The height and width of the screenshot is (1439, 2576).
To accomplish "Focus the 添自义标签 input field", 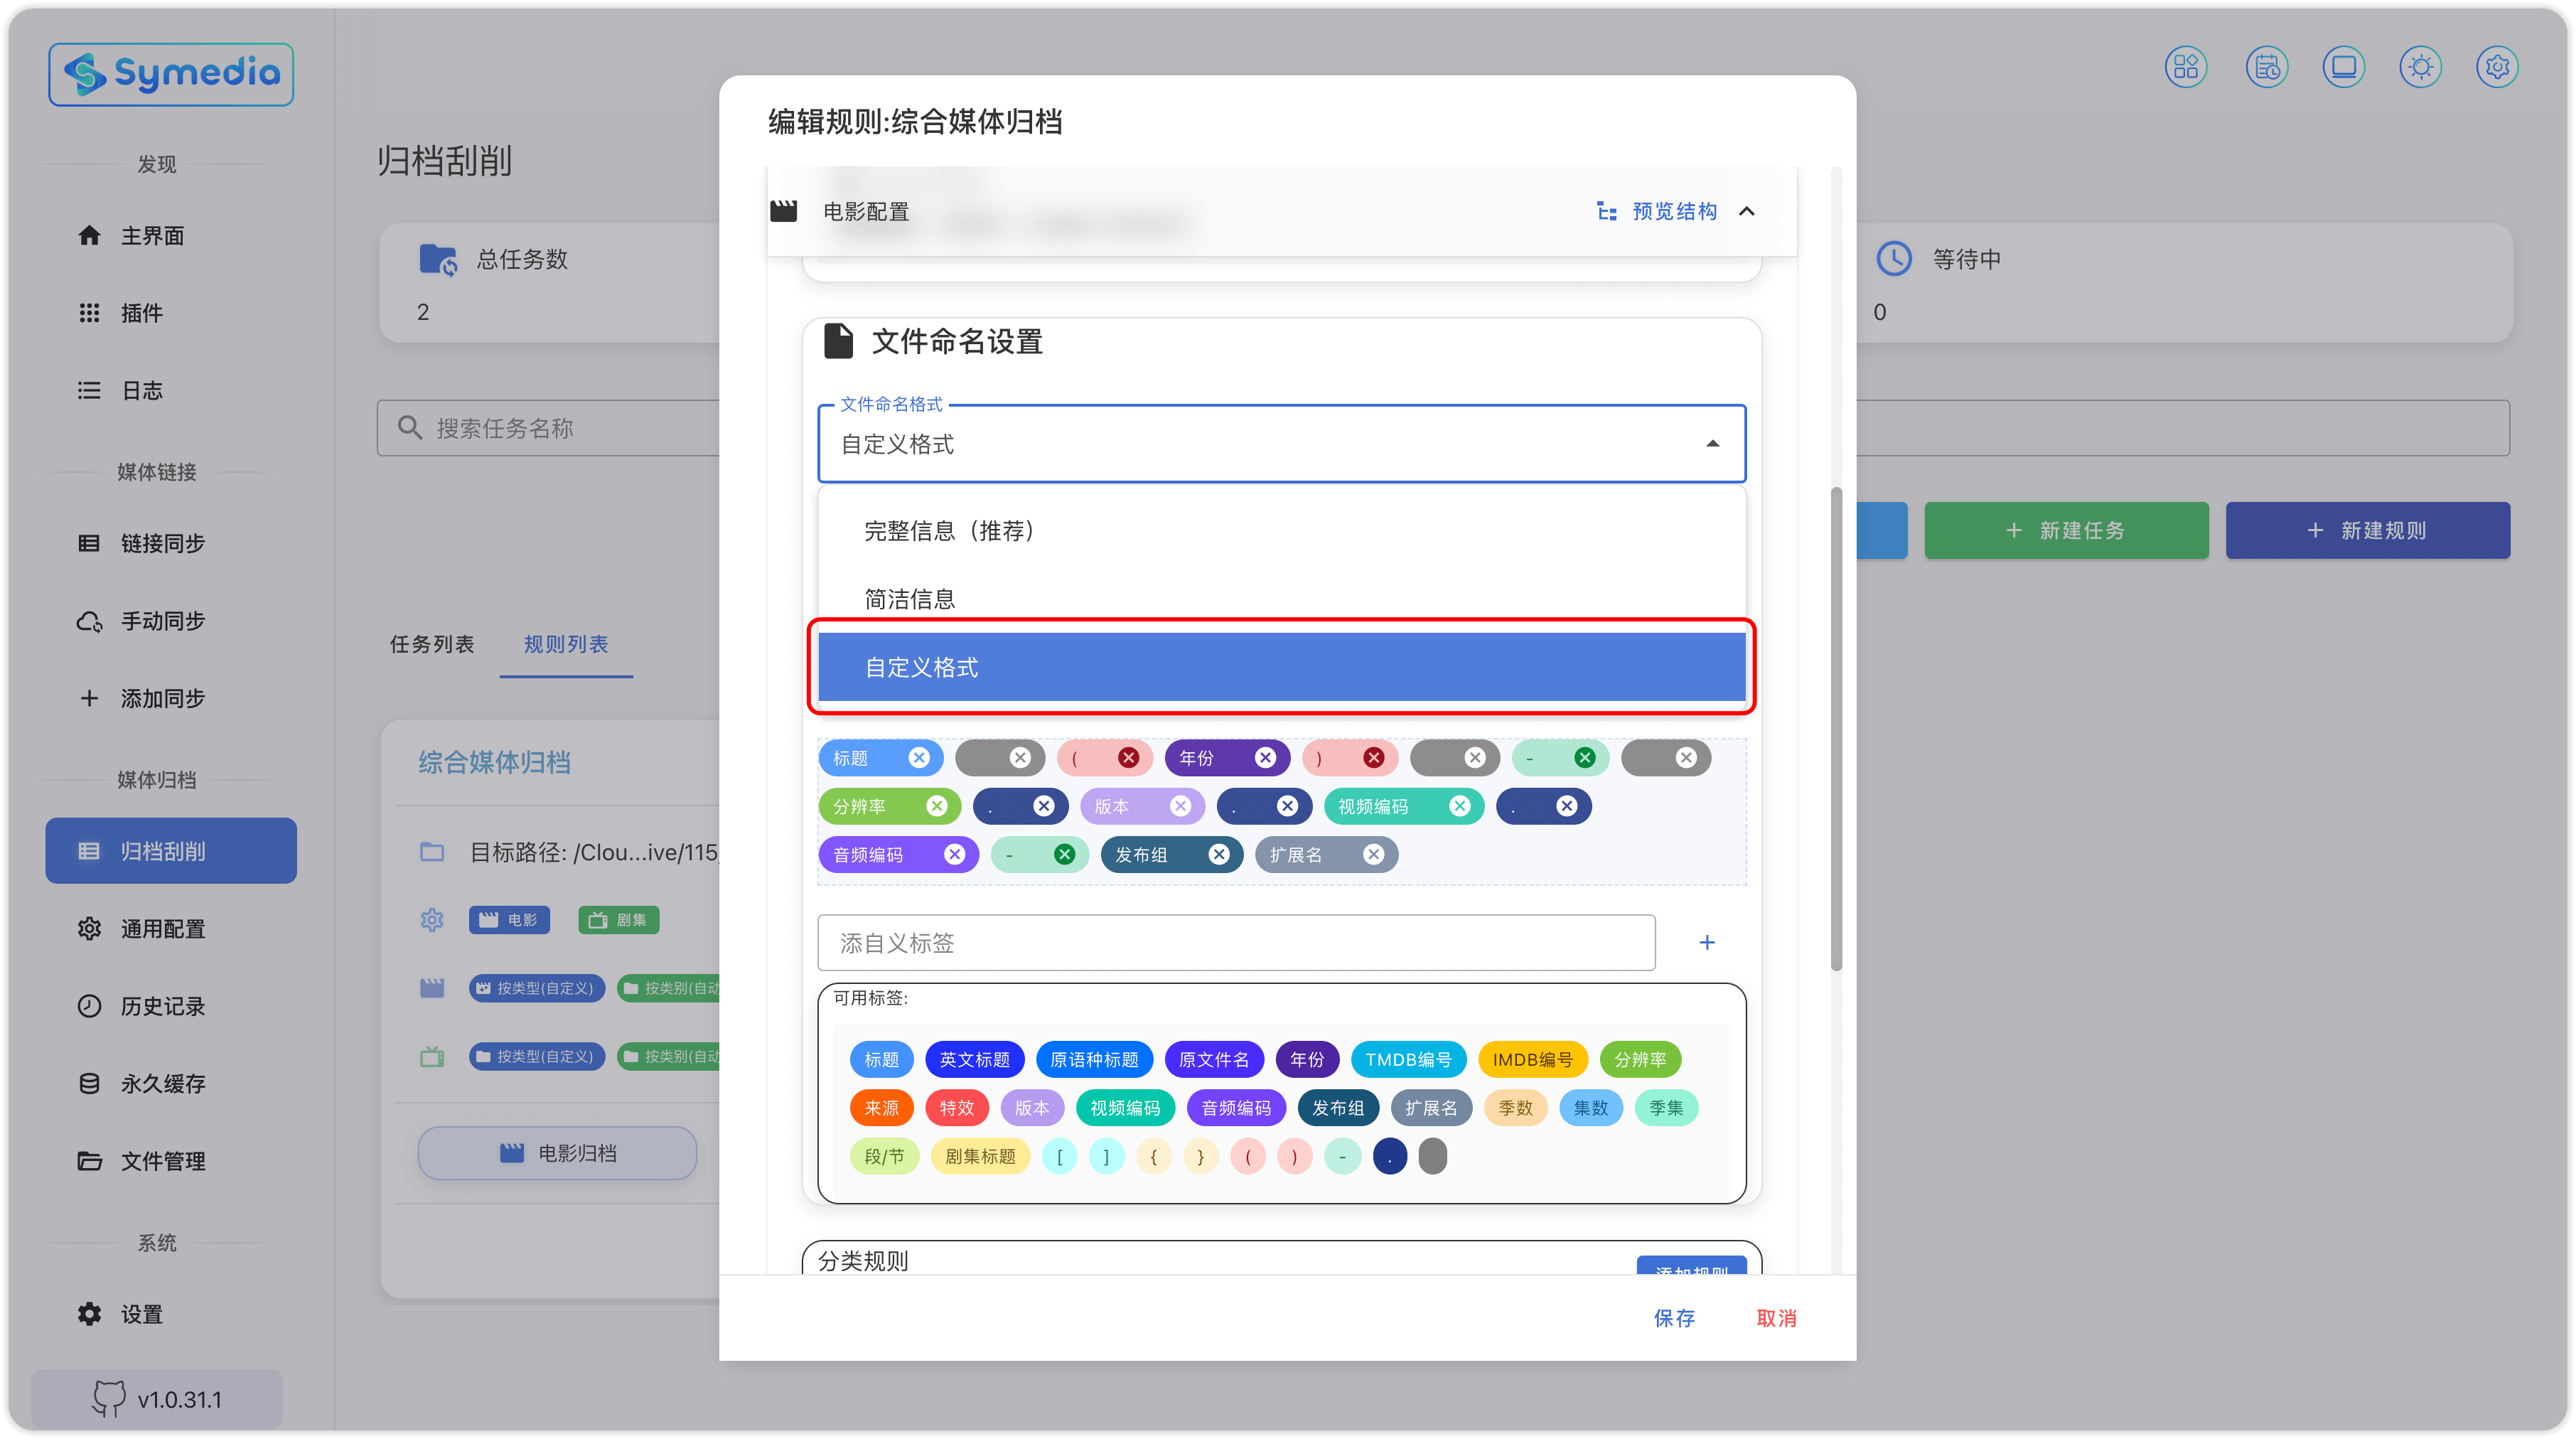I will point(1236,942).
